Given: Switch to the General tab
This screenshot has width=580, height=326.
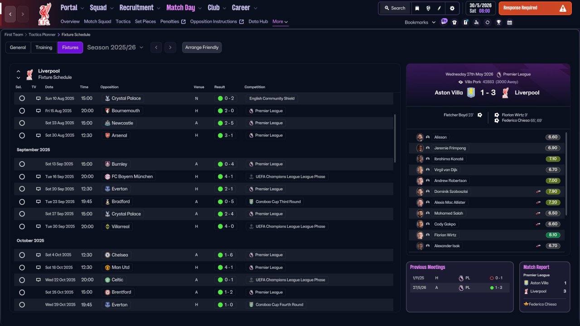Looking at the screenshot, I should [x=18, y=48].
